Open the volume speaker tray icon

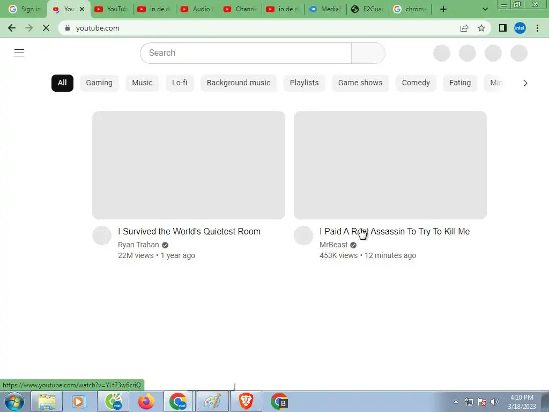[x=495, y=402]
